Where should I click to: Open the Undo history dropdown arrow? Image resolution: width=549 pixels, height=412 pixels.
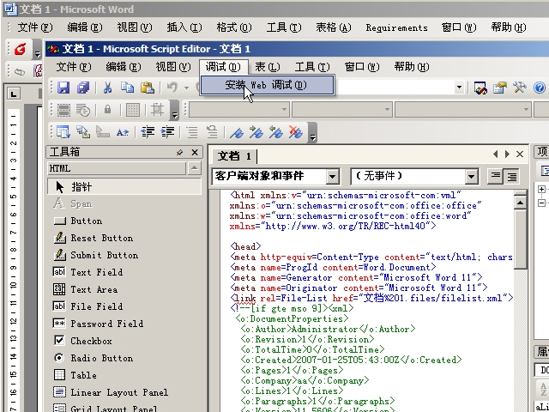tap(186, 88)
